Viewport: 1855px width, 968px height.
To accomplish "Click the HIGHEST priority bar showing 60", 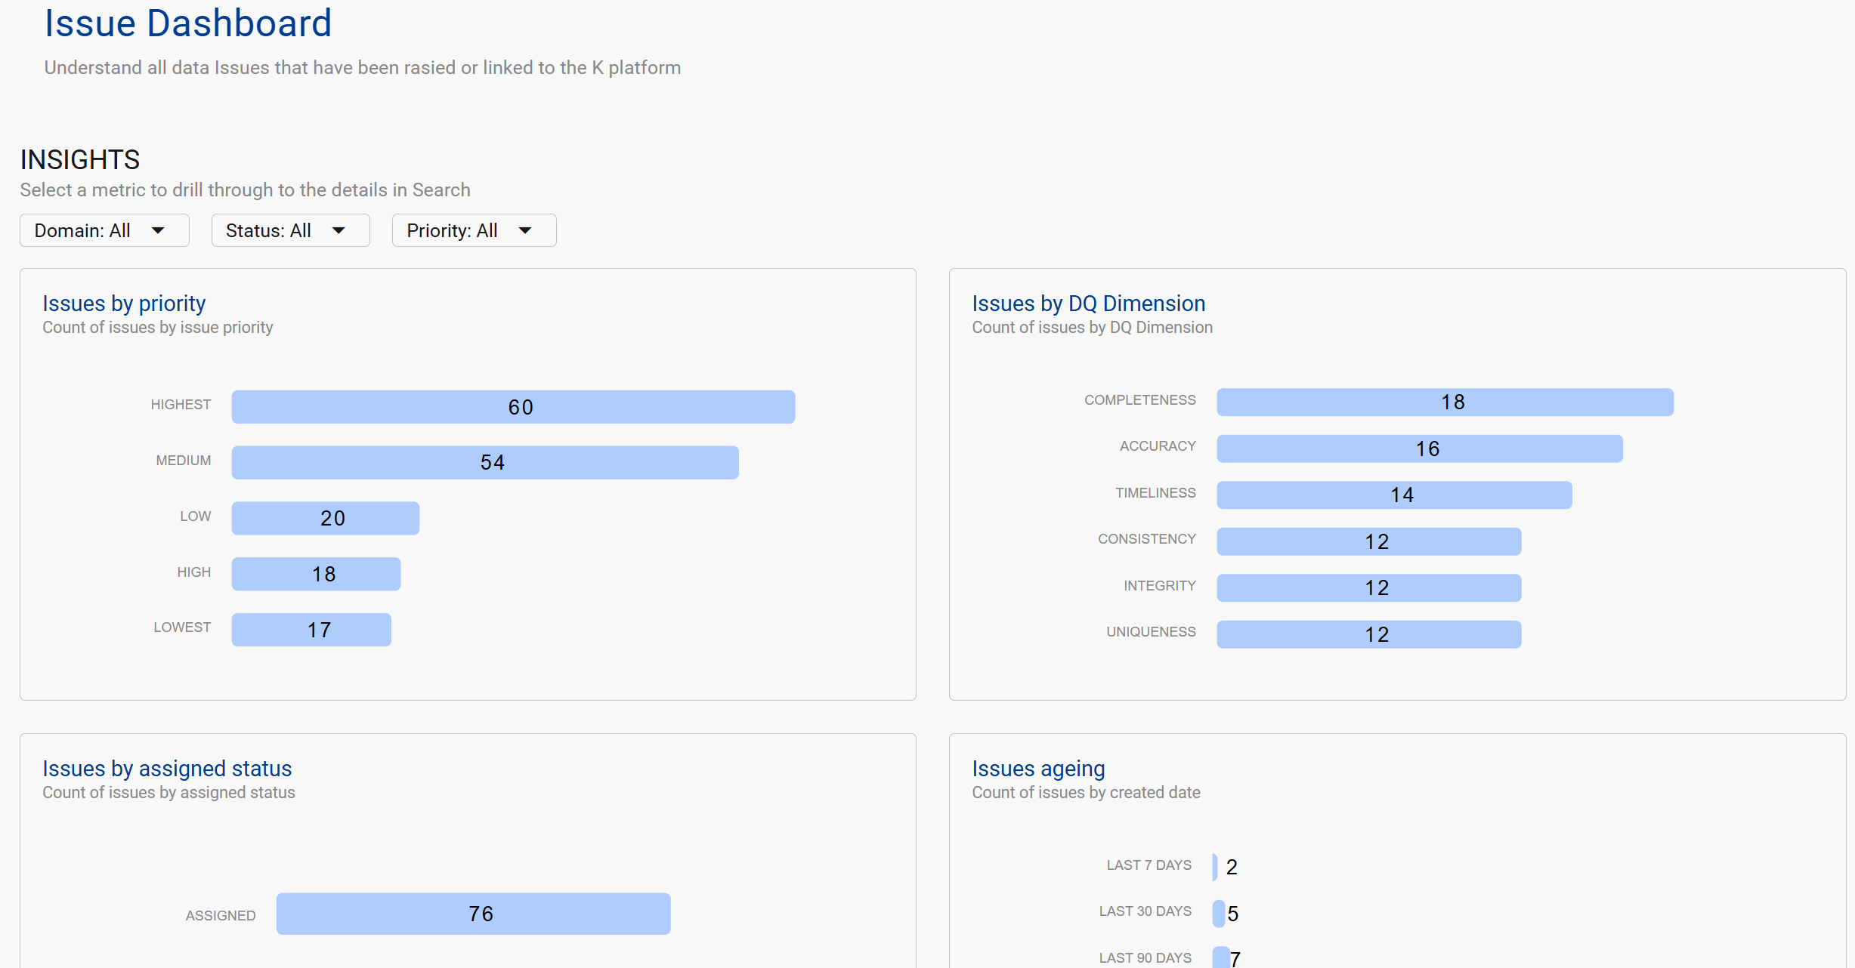I will 513,407.
